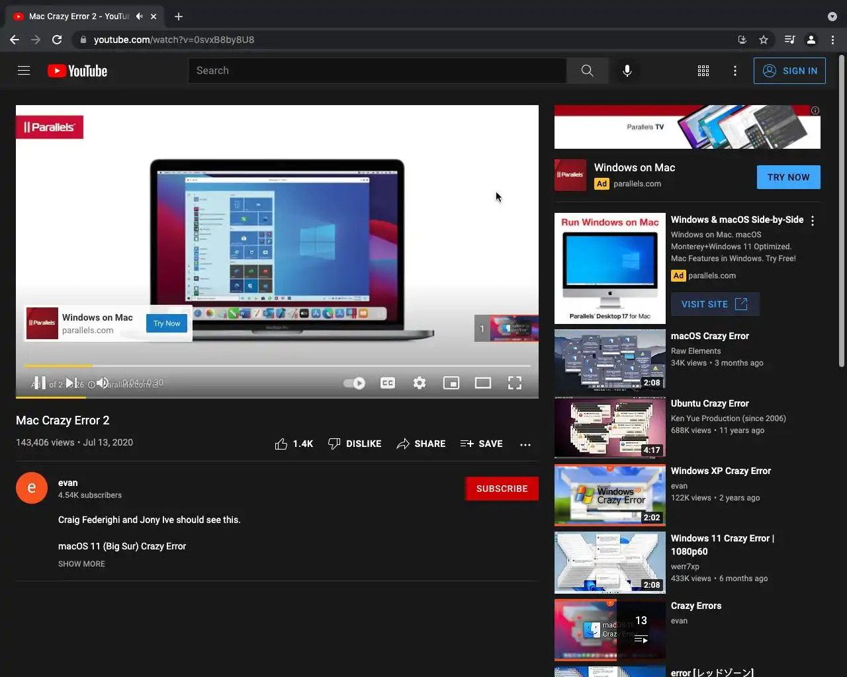Open the tab search dropdown arrow
This screenshot has height=677, width=847.
[832, 17]
